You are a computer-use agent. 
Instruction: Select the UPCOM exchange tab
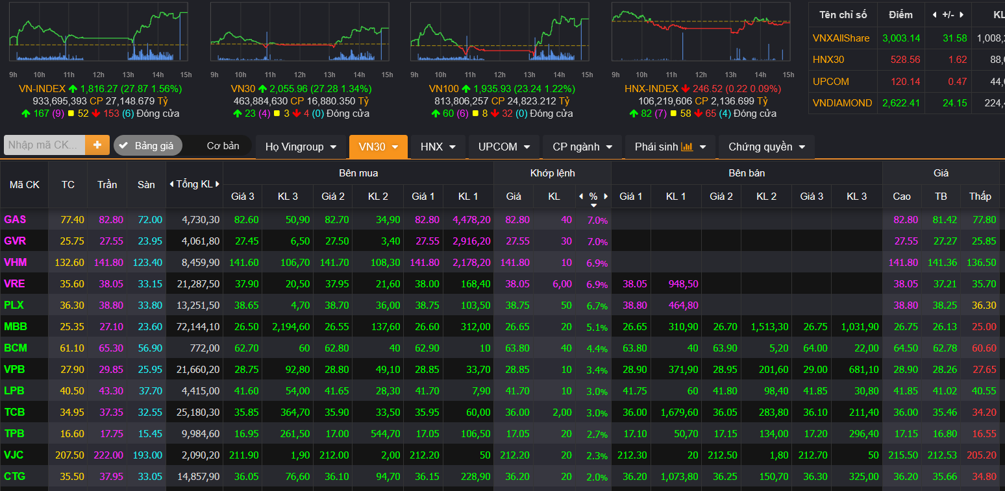coord(504,147)
